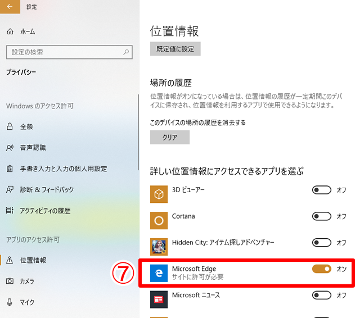Open 診断 & フィードバック page
Screen dimensions: 360x318
(47, 189)
